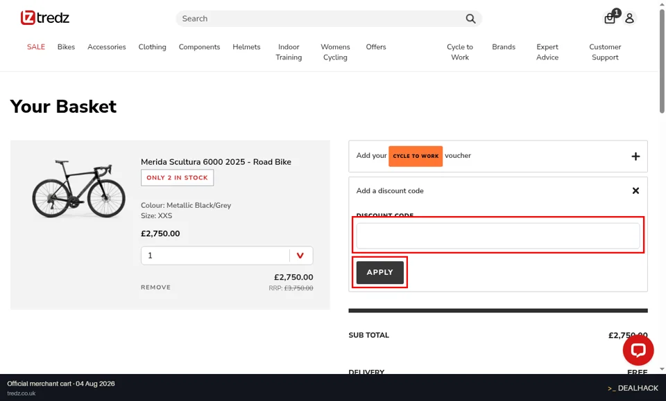Expand the Cycle to Work voucher plus
This screenshot has width=666, height=401.
point(635,157)
